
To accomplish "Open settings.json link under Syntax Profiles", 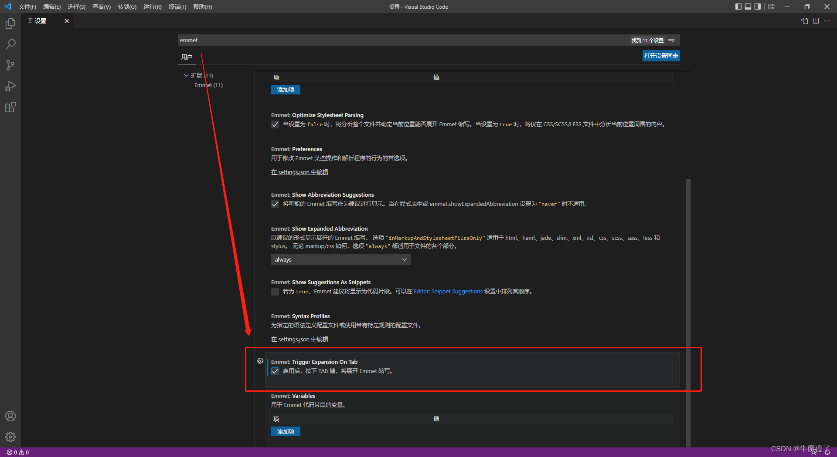I will tap(299, 339).
